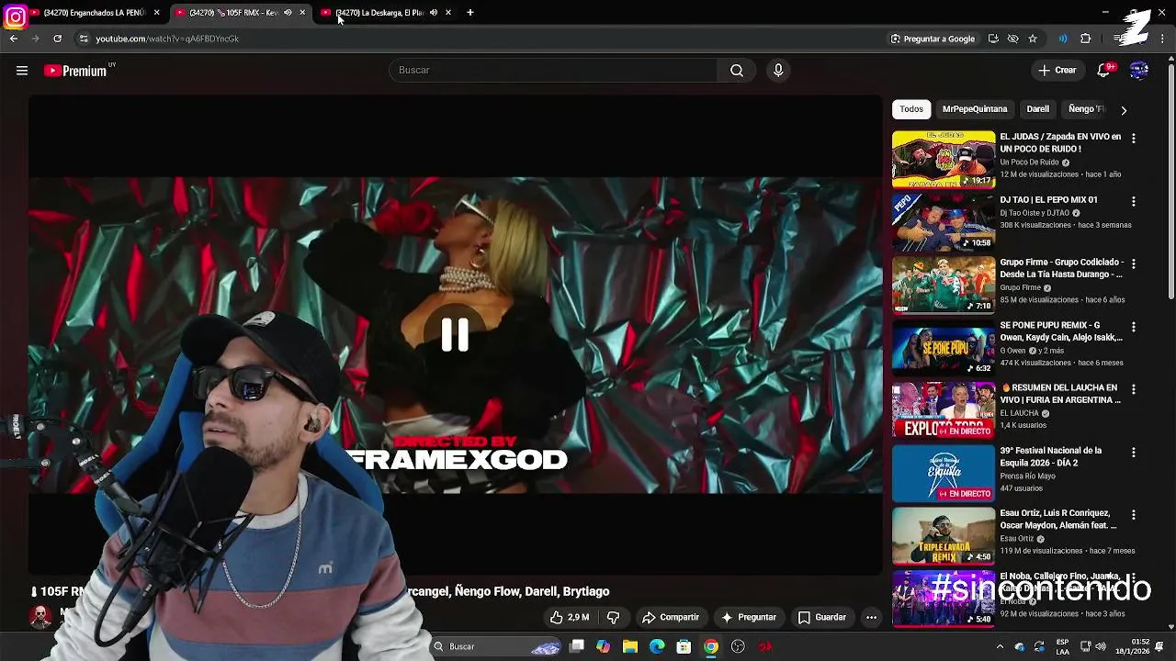
Task: Open the more actions ellipsis under video
Action: tap(871, 618)
